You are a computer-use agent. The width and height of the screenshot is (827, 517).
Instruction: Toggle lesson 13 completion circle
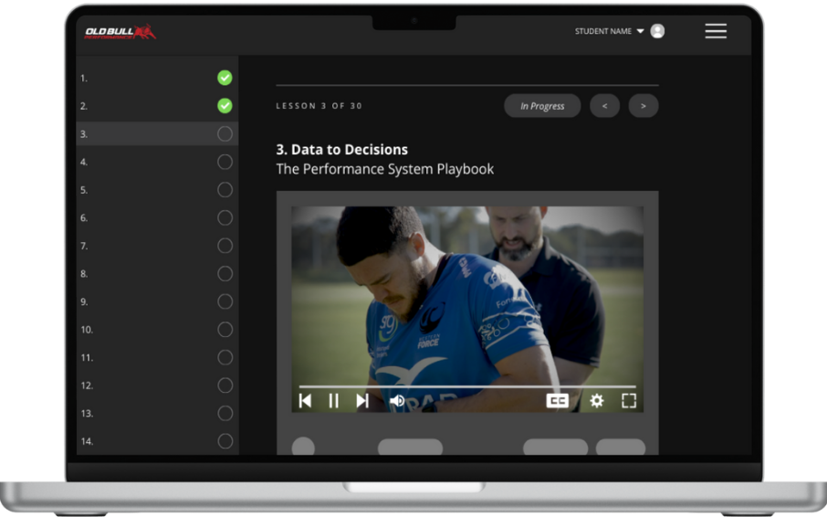tap(225, 414)
